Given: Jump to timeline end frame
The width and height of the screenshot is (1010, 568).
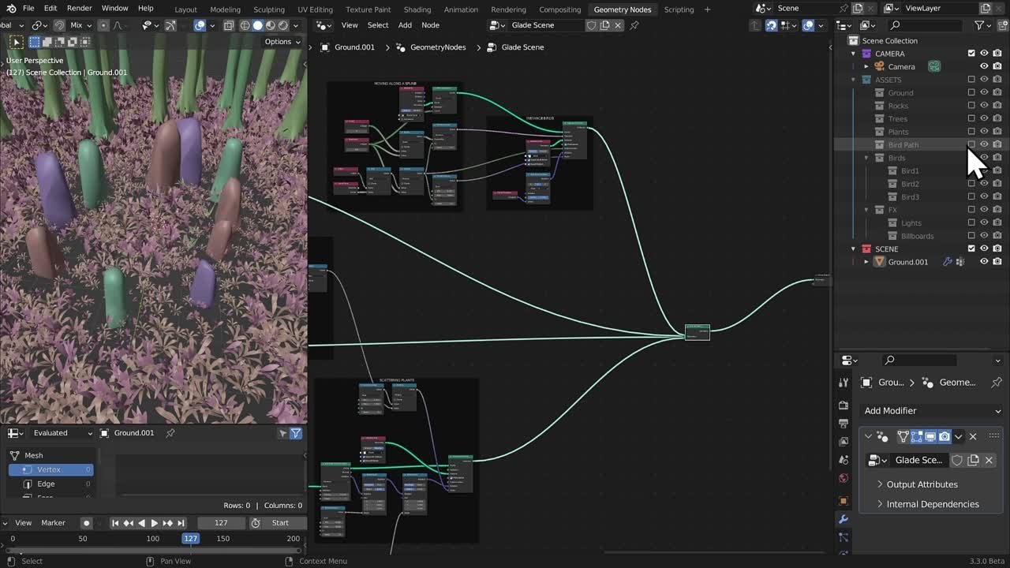Looking at the screenshot, I should point(181,523).
